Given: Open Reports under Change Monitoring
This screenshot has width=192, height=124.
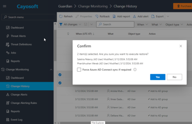Looking at the screenshot, I should pos(15,111).
